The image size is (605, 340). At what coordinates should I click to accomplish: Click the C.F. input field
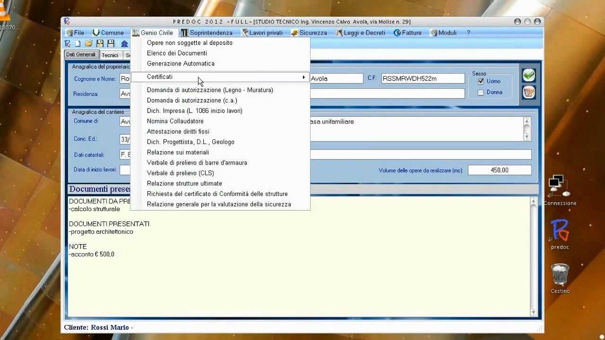423,78
